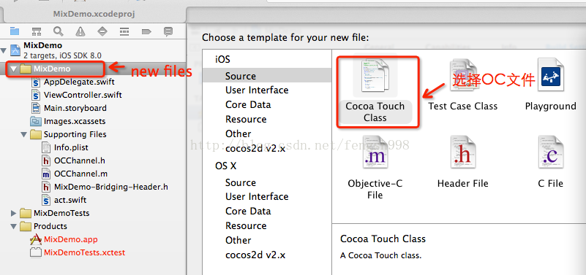
Task: Click the bundle icon beside MixDemoTests.xctest
Action: (x=36, y=252)
